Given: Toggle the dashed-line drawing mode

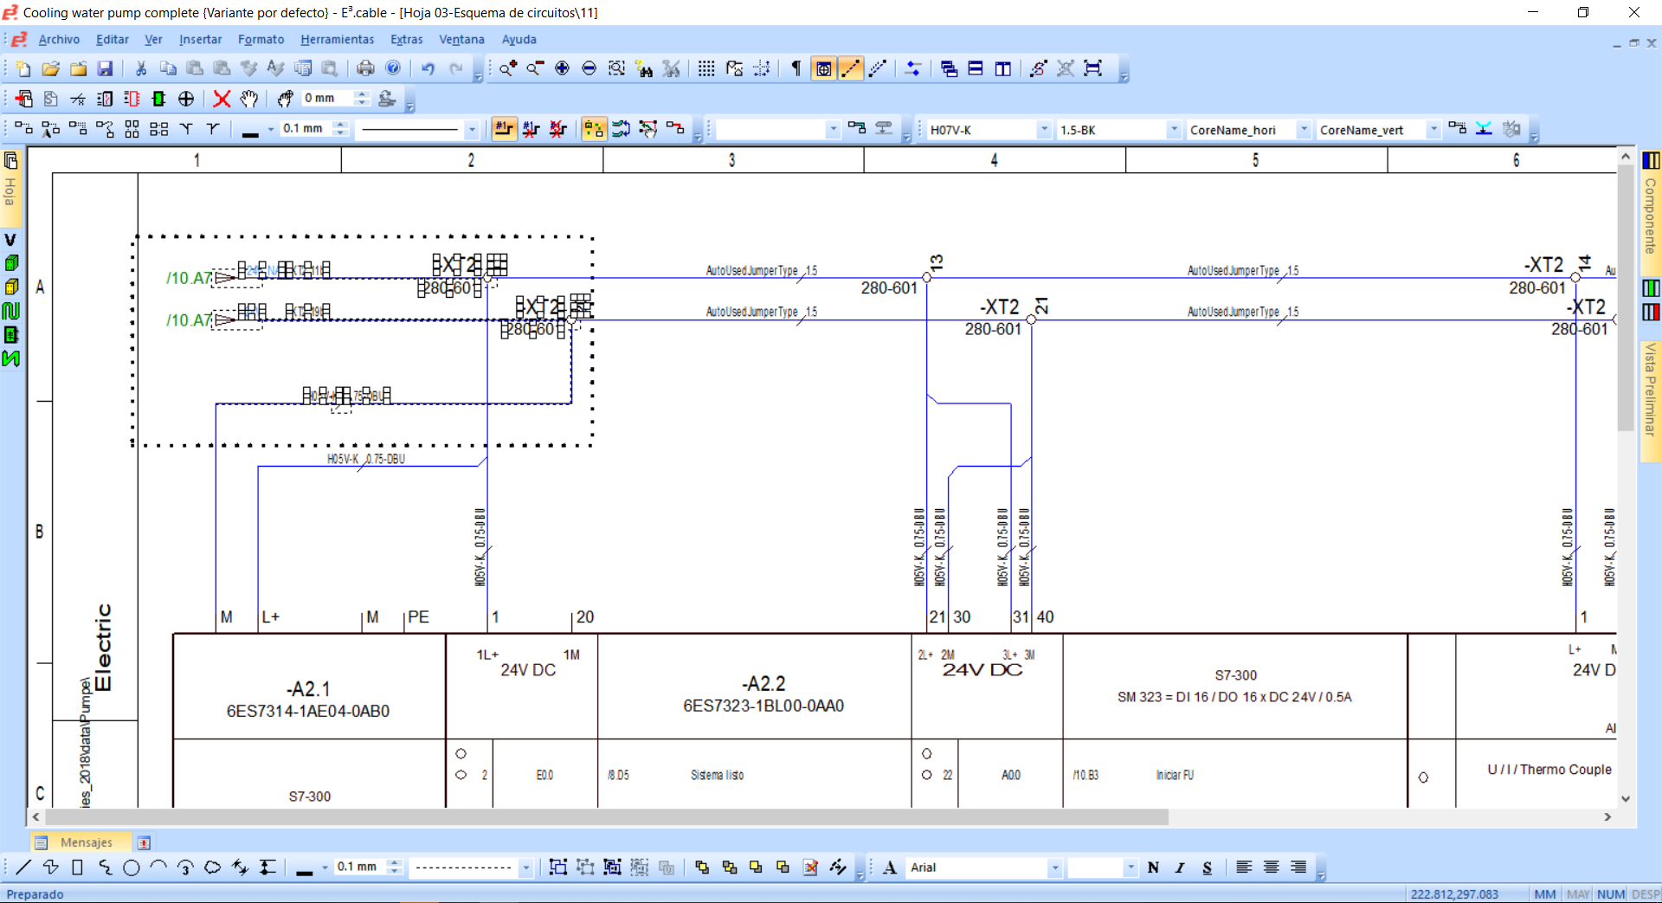Looking at the screenshot, I should 878,68.
